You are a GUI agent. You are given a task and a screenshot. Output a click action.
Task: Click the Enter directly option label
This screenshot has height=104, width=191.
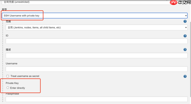click(x=17, y=88)
